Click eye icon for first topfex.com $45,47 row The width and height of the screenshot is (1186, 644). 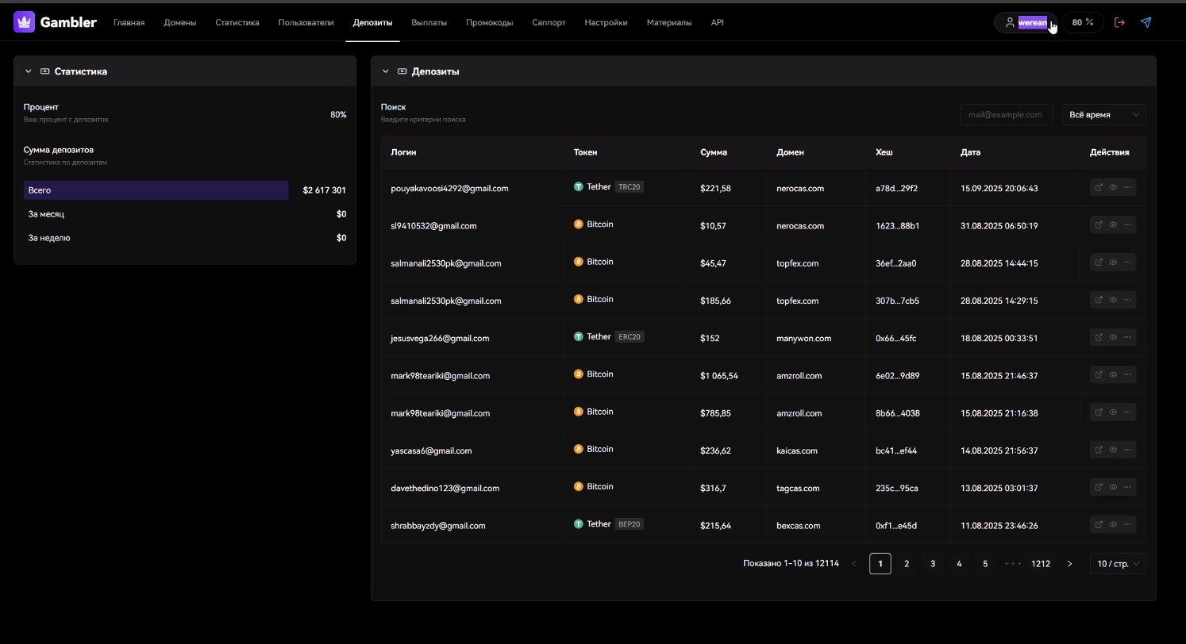point(1113,263)
